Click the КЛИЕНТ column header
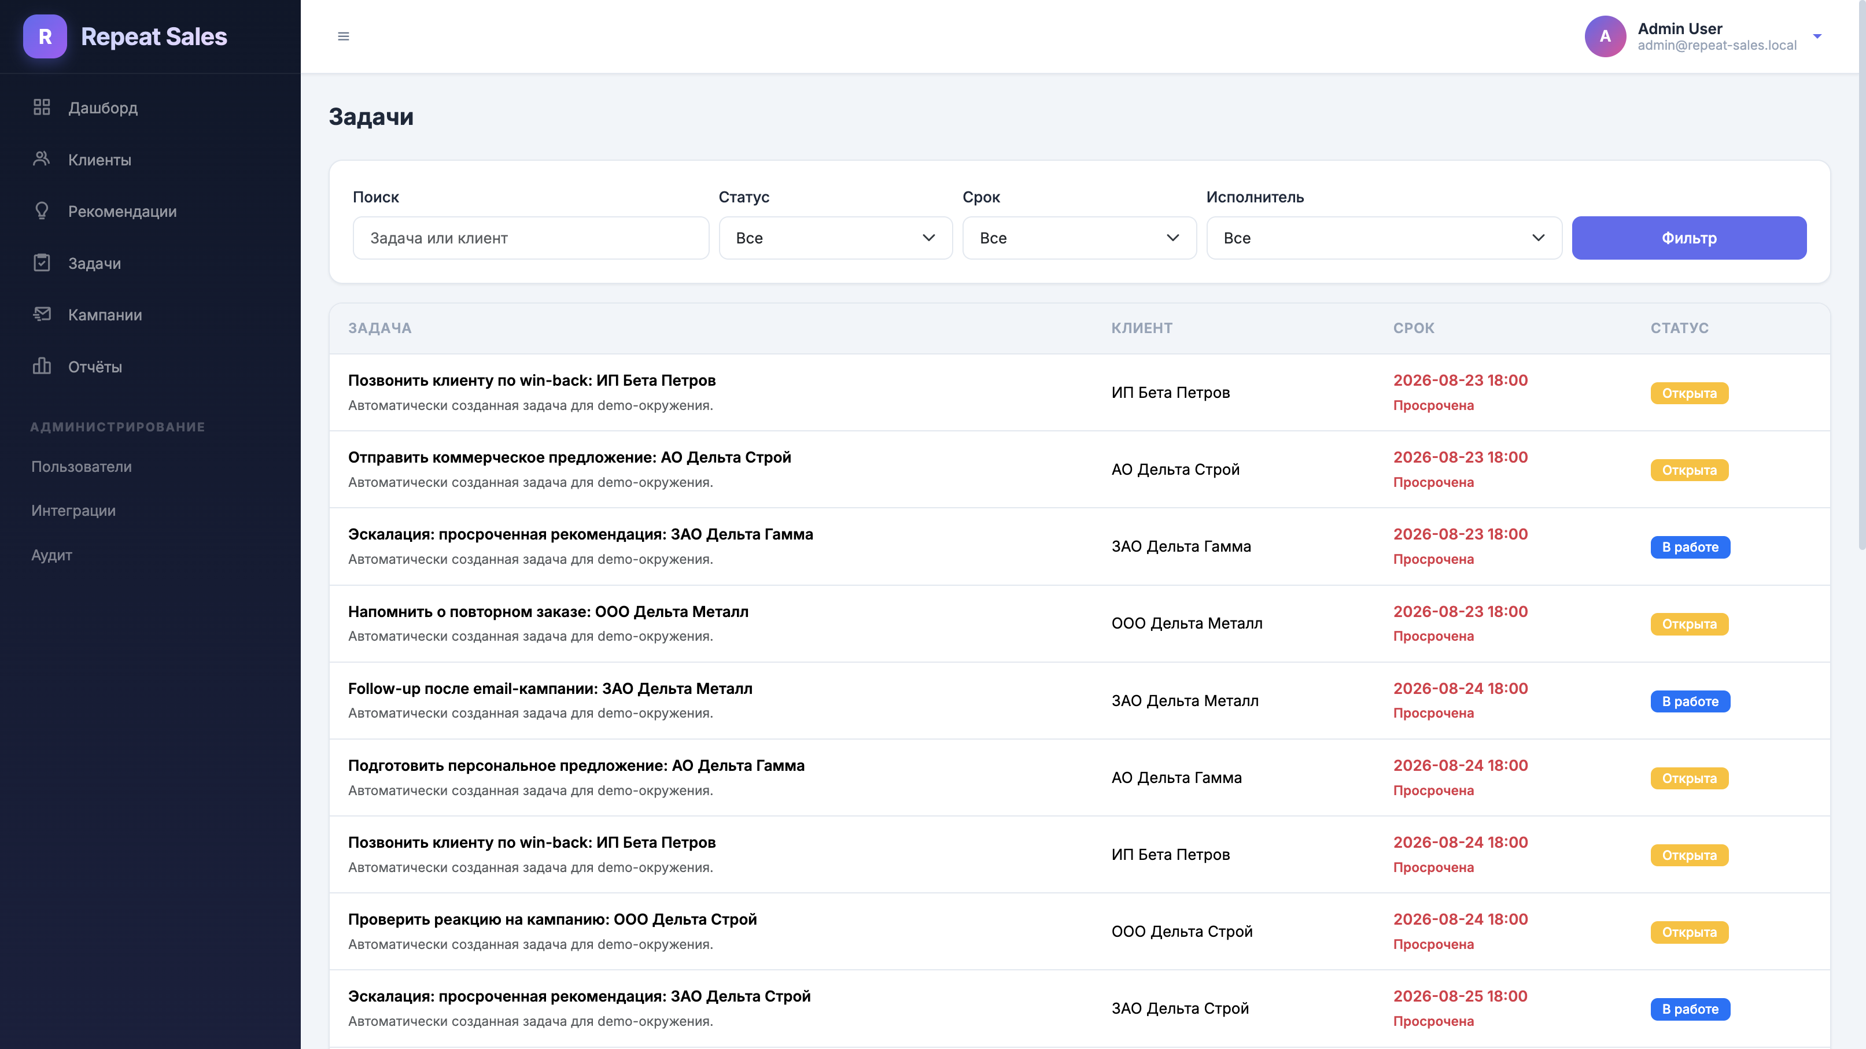The height and width of the screenshot is (1049, 1866). [x=1142, y=328]
